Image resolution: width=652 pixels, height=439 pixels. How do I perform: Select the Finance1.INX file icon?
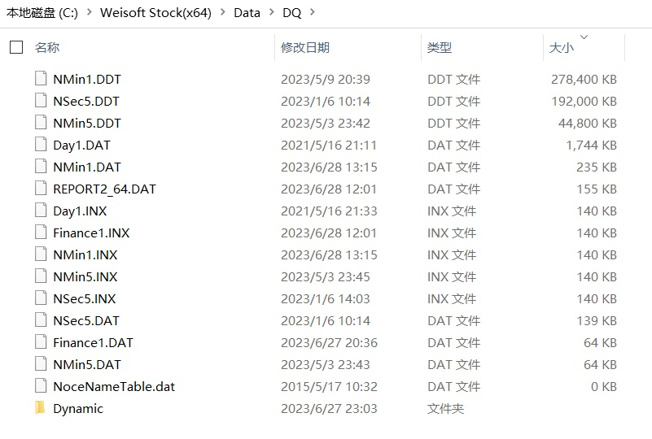(41, 233)
